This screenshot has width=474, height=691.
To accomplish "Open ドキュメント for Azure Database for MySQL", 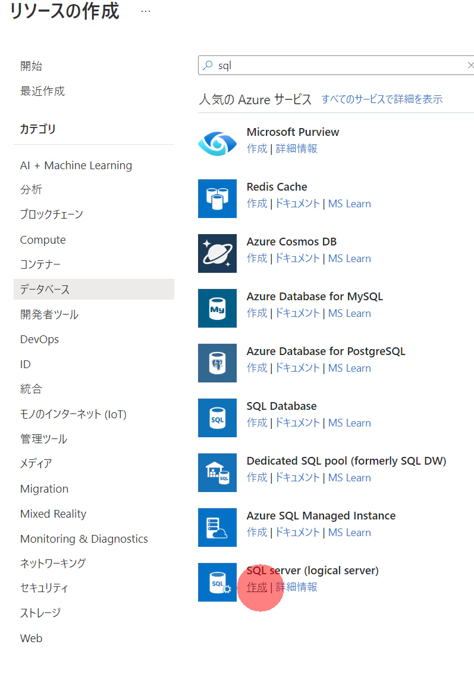I will coord(297,313).
